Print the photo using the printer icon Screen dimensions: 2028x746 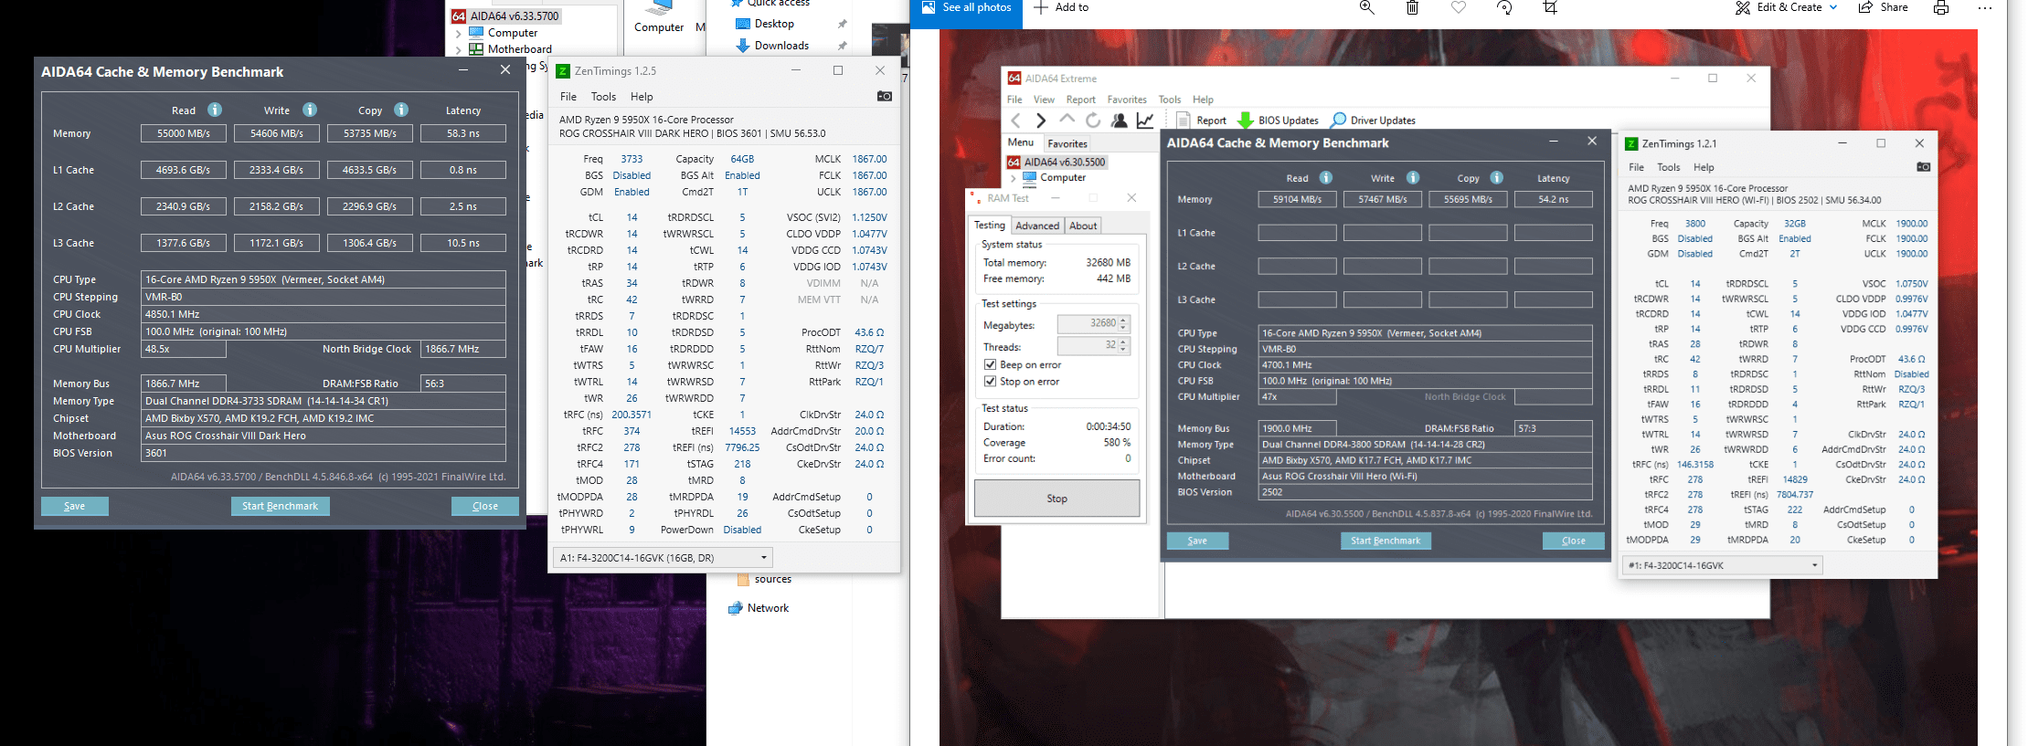(x=1941, y=7)
